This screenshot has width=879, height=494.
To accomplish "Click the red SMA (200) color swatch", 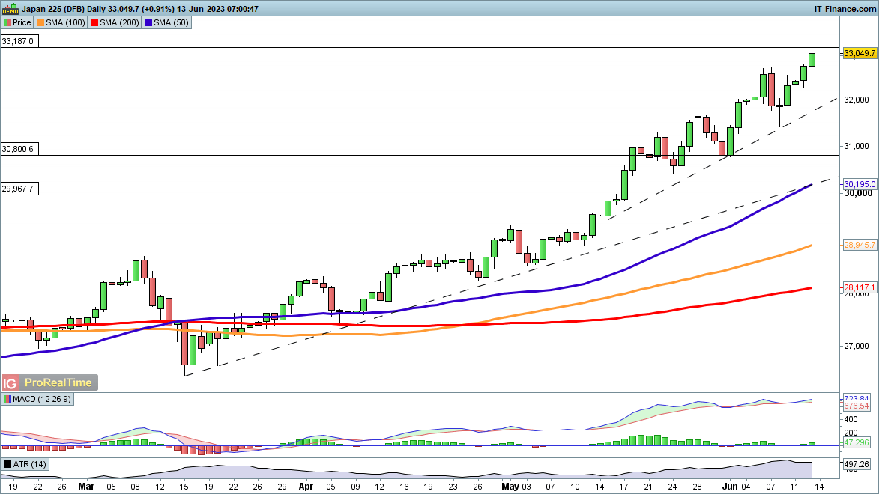I will [x=94, y=22].
